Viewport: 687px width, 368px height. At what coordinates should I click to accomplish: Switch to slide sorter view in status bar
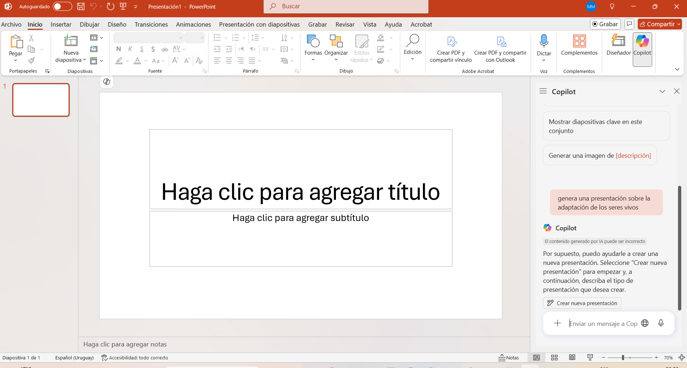pyautogui.click(x=554, y=358)
